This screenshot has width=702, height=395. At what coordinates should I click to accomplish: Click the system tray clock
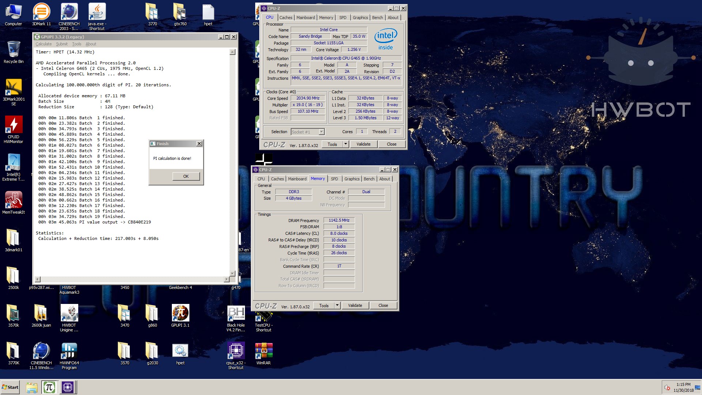(x=683, y=387)
